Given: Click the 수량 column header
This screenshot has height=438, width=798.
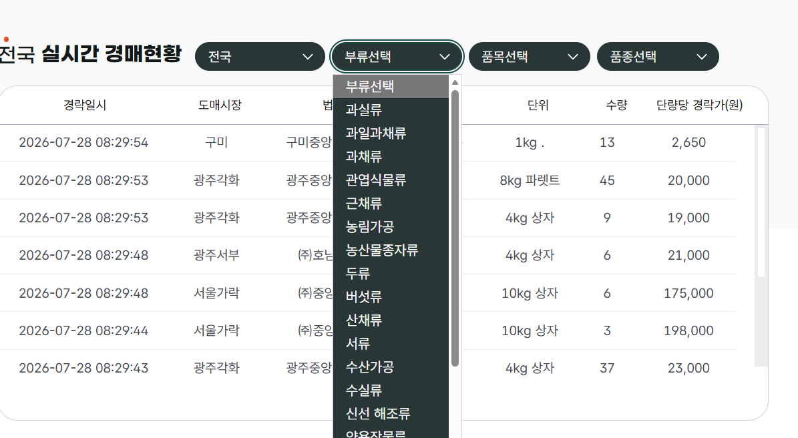Looking at the screenshot, I should coord(616,105).
